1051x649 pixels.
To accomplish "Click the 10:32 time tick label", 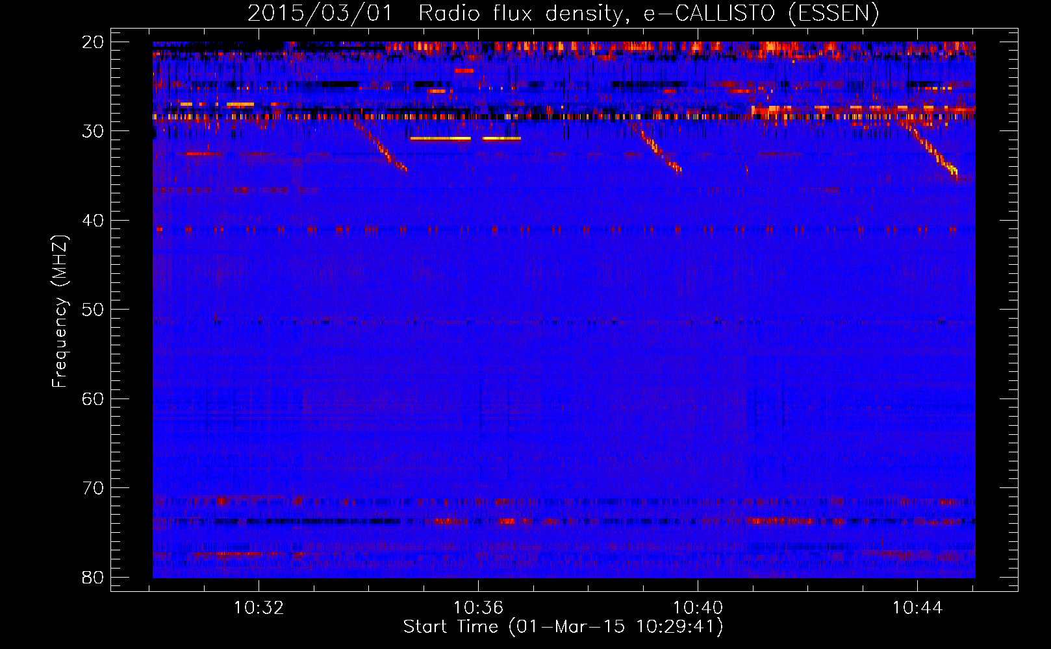I will pos(259,608).
